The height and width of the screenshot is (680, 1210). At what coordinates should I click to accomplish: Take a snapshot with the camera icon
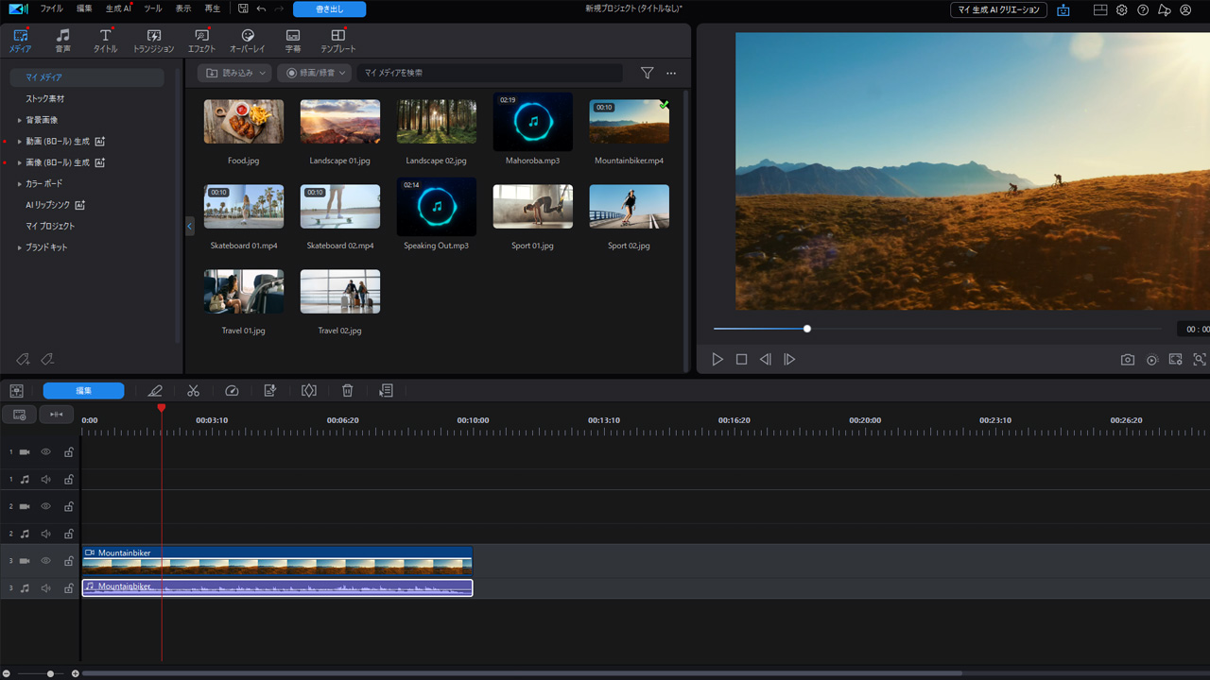pyautogui.click(x=1127, y=360)
